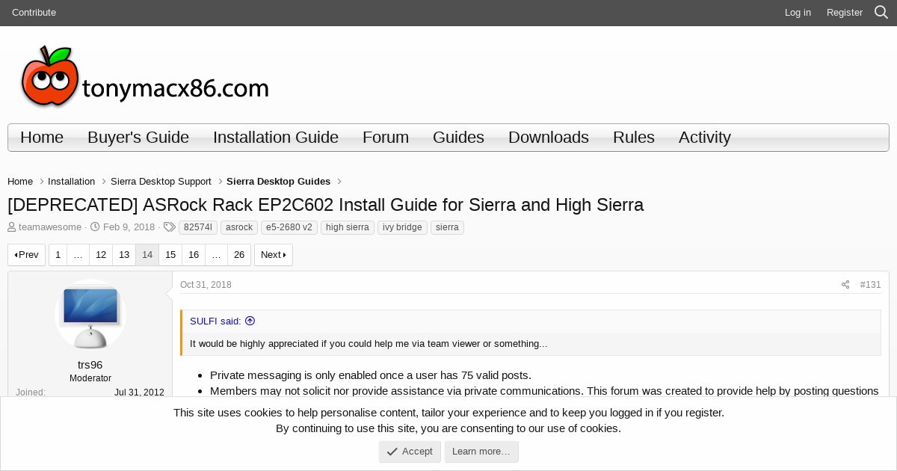Click Learn more about cookies

click(x=481, y=452)
